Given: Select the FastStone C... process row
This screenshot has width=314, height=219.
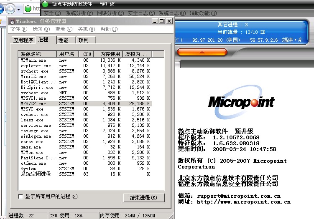Looking at the screenshot, I should coord(86,158).
